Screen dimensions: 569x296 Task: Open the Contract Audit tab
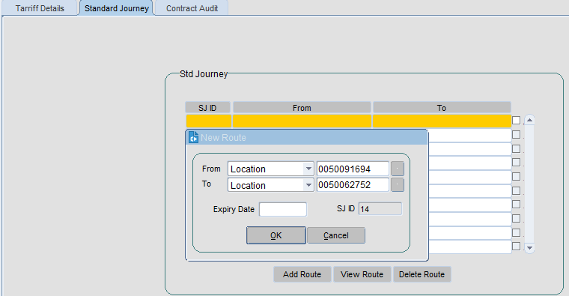(x=192, y=8)
